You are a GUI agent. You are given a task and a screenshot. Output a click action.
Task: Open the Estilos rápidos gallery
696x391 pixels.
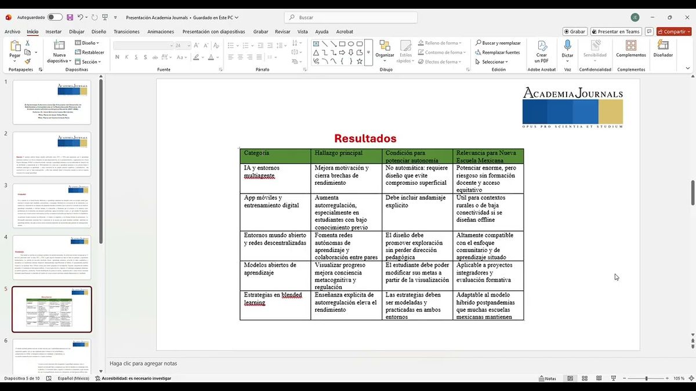click(405, 51)
